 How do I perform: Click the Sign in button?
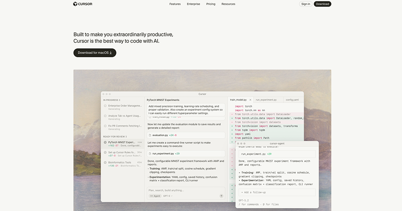[x=306, y=4]
